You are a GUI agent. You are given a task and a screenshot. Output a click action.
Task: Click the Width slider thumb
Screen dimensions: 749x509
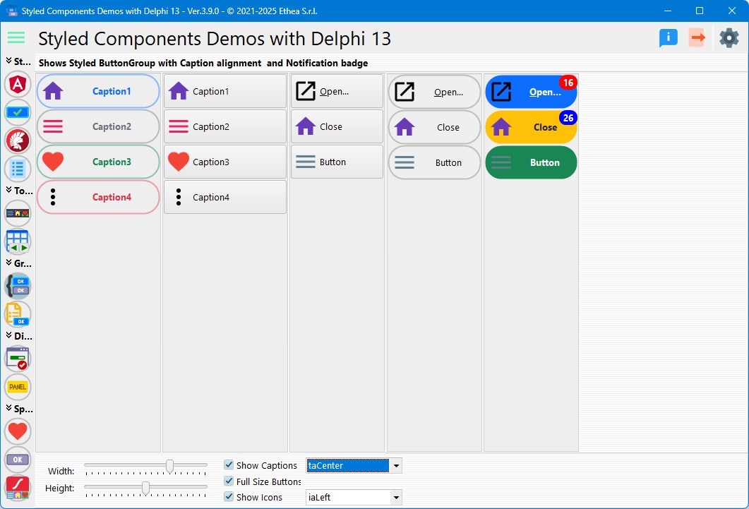(x=169, y=466)
